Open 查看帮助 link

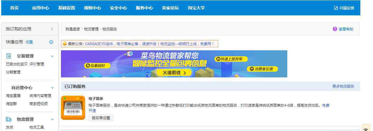[x=346, y=29]
